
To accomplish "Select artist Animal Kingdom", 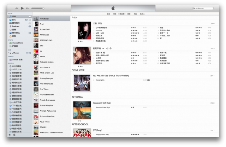I will click(x=52, y=105).
